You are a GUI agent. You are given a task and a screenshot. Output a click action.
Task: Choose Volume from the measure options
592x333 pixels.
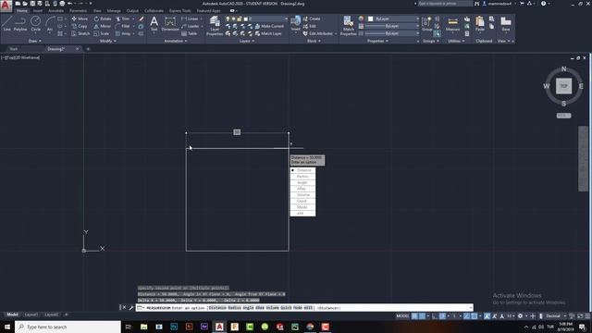[x=302, y=195]
